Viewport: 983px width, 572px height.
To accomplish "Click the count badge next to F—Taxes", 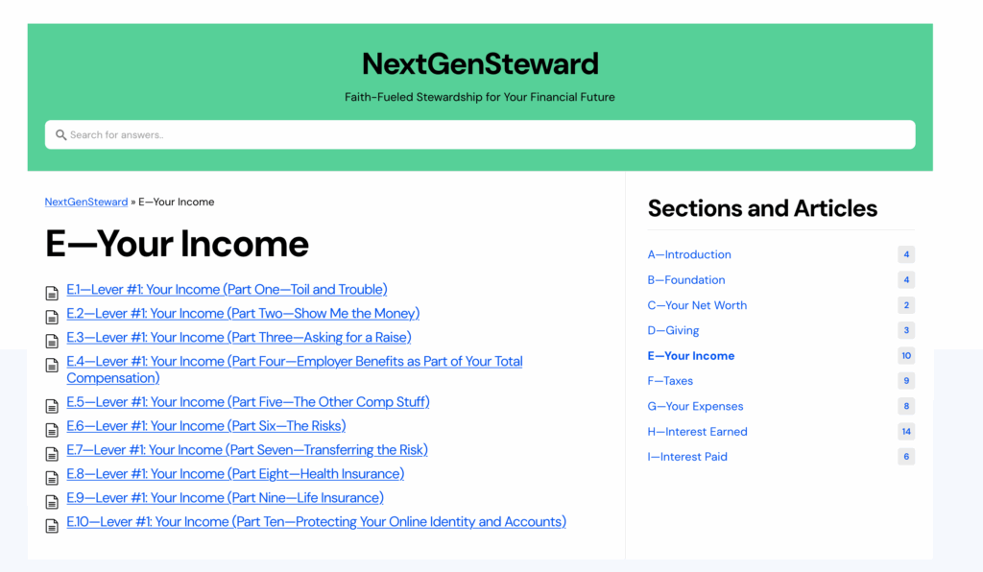I will (906, 381).
